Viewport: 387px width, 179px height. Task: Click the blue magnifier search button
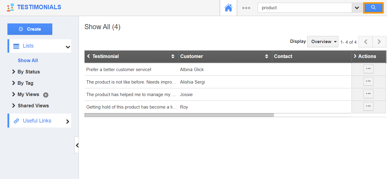pyautogui.click(x=373, y=8)
